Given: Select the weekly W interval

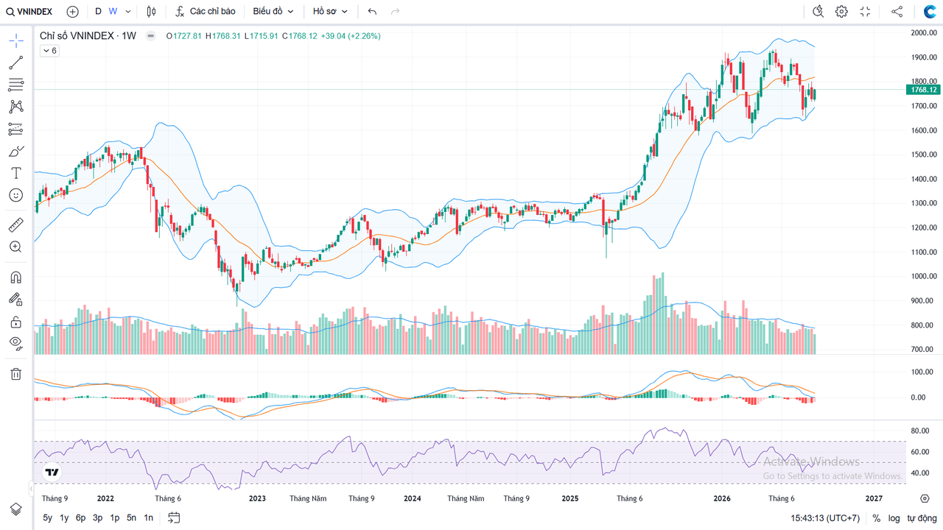Looking at the screenshot, I should [113, 12].
